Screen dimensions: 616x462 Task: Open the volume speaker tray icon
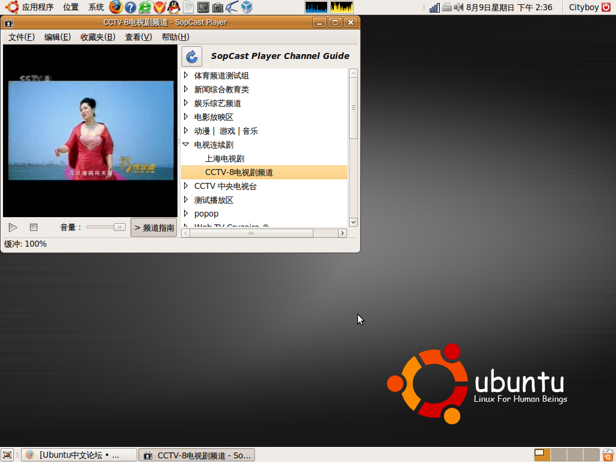coord(458,7)
